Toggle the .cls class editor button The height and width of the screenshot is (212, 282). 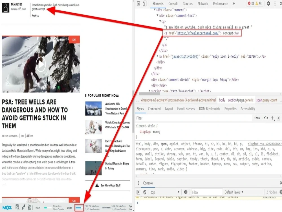pos(265,118)
